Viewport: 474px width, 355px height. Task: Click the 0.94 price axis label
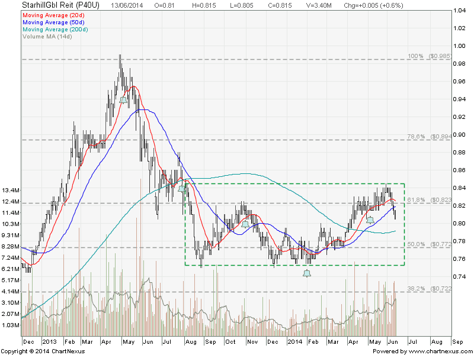(459, 99)
